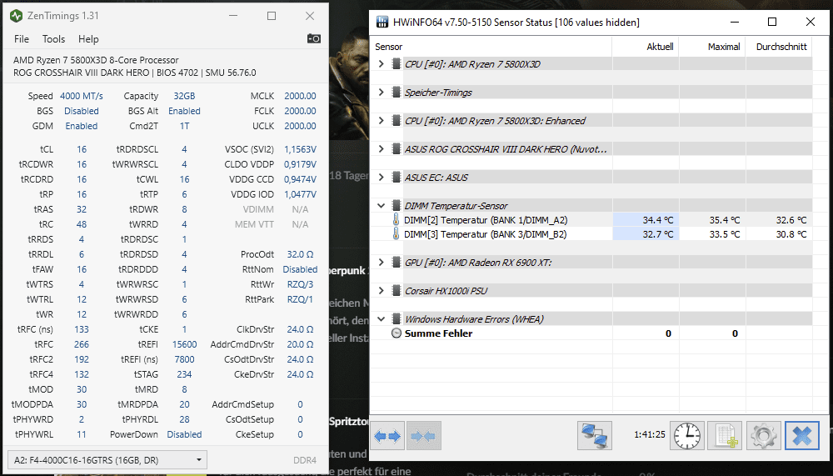Screen dimensions: 833x476
Task: Click the tREFI 15600 value
Action: pos(184,344)
